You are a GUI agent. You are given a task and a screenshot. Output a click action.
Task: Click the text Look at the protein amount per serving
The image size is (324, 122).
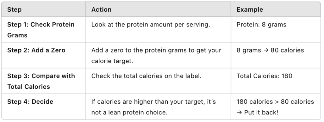[x=151, y=25]
